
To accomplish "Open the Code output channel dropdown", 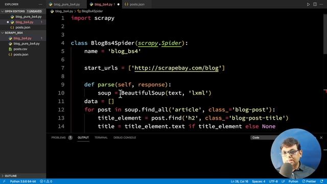I will (x=263, y=137).
